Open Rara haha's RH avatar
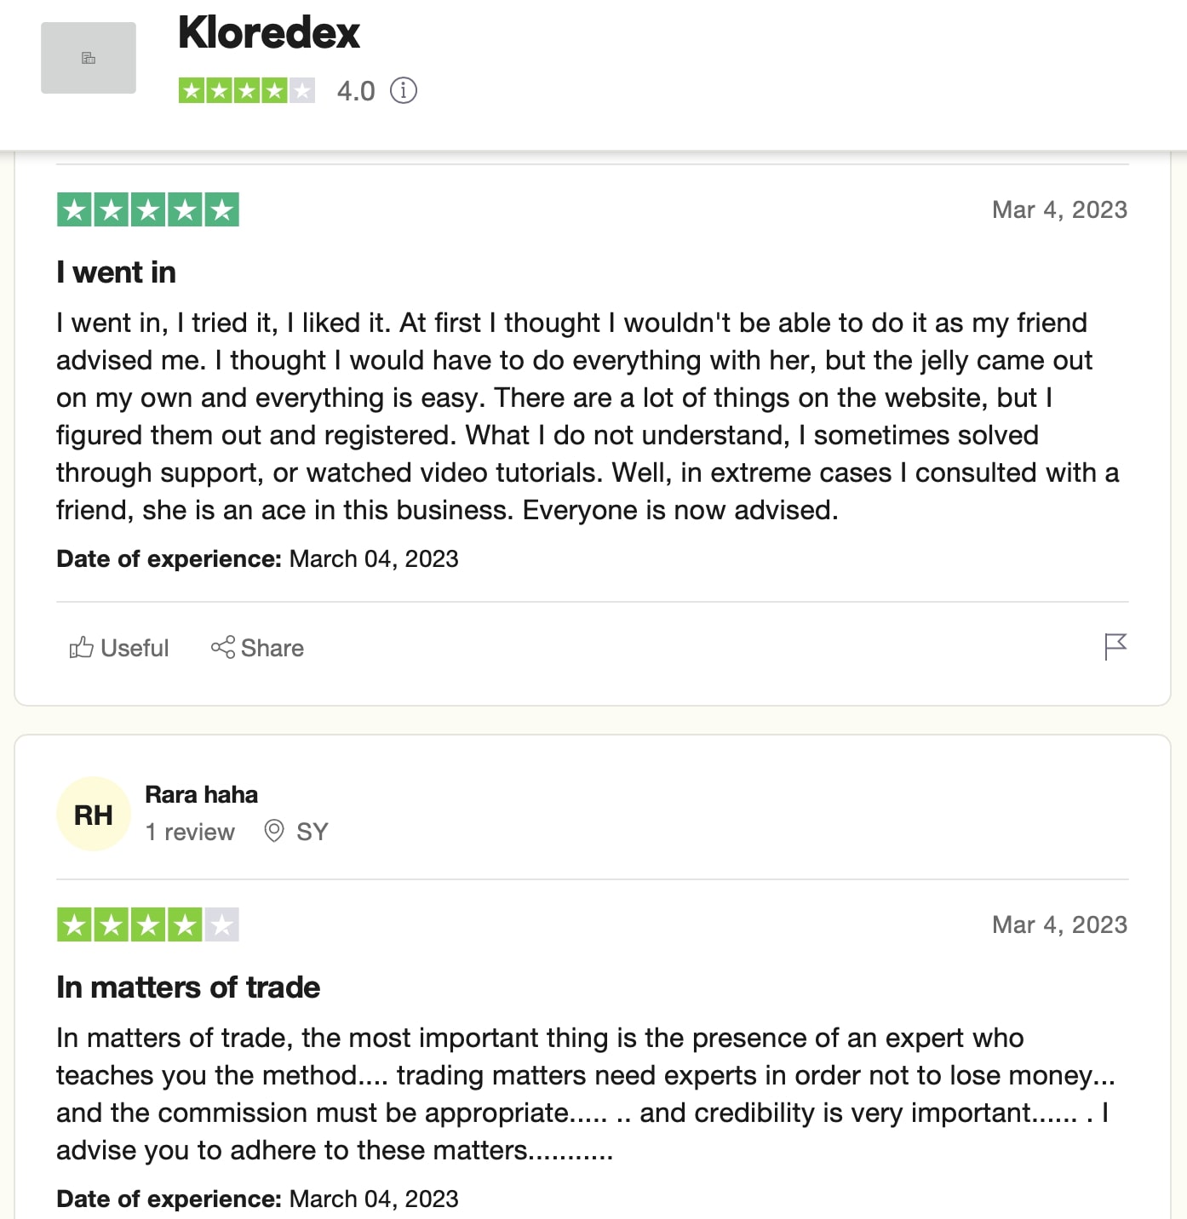The width and height of the screenshot is (1187, 1219). (94, 814)
